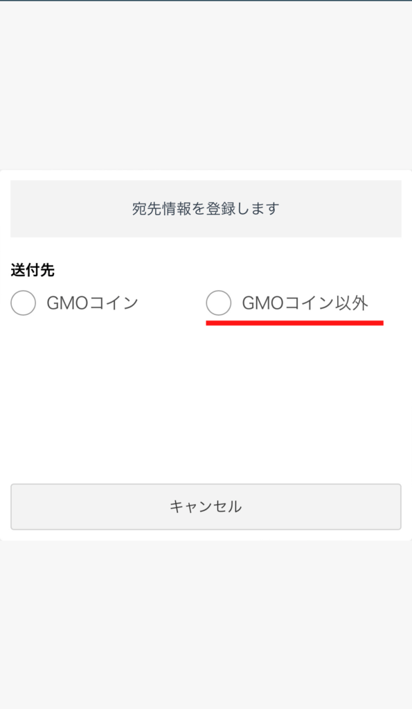Select the GMOコイン以外 radio button
Screen dimensions: 412x709
pyautogui.click(x=218, y=303)
